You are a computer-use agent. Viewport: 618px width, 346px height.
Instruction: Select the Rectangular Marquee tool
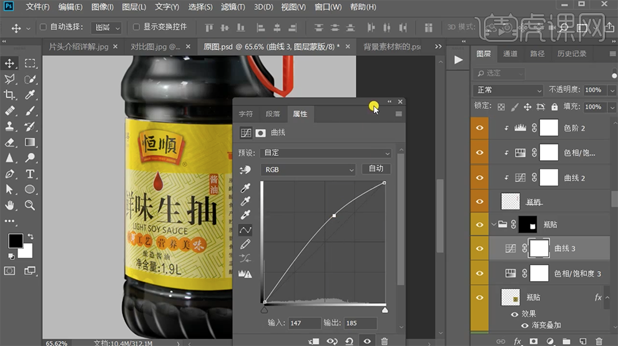[x=29, y=64]
